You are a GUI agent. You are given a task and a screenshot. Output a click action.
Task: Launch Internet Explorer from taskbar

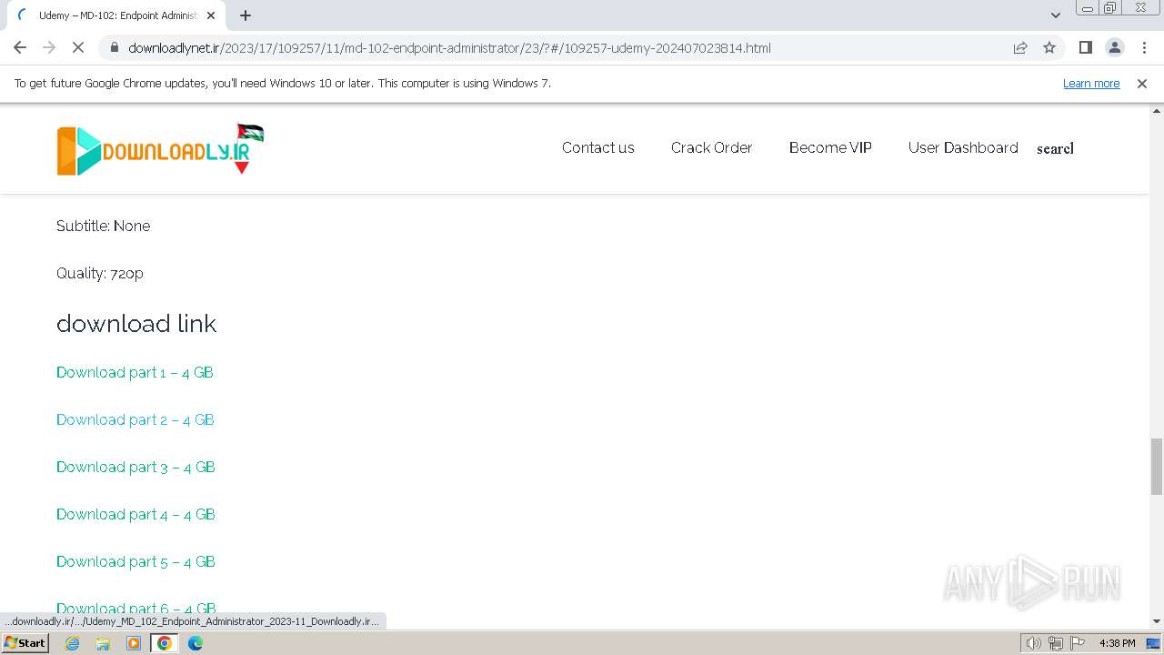tap(73, 643)
